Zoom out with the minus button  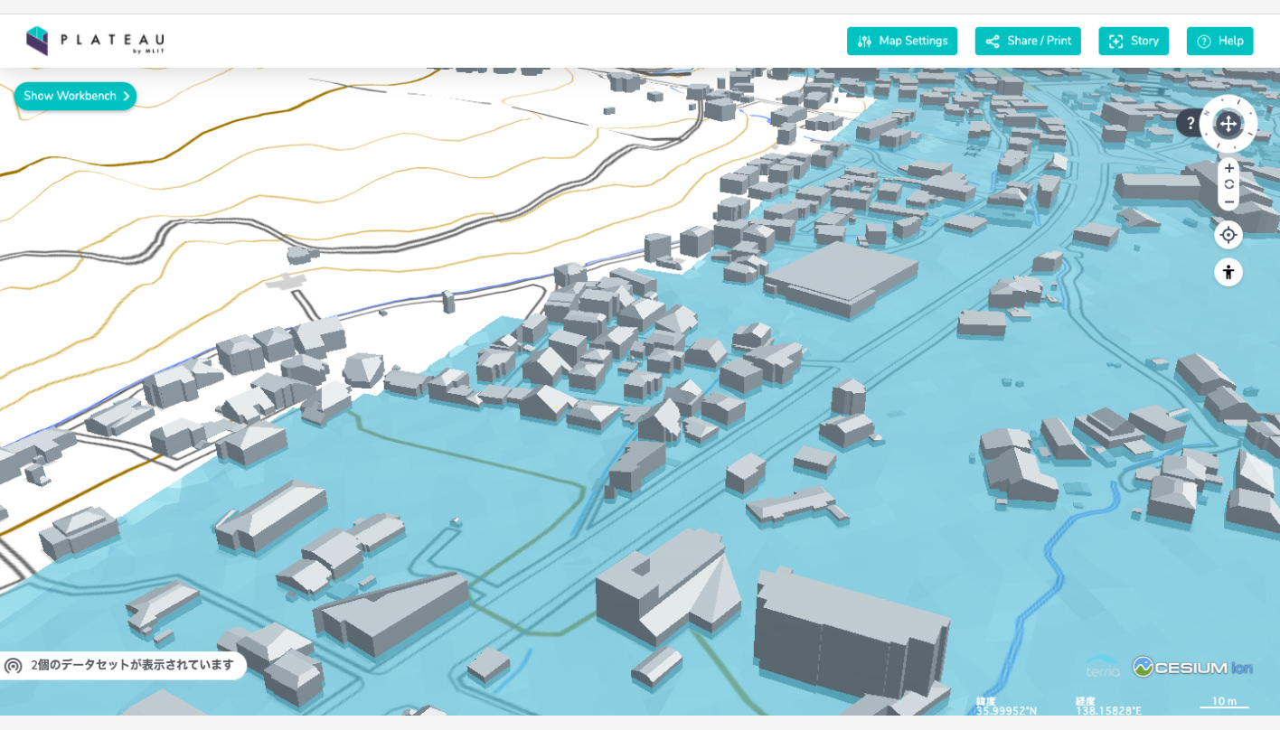click(1228, 201)
